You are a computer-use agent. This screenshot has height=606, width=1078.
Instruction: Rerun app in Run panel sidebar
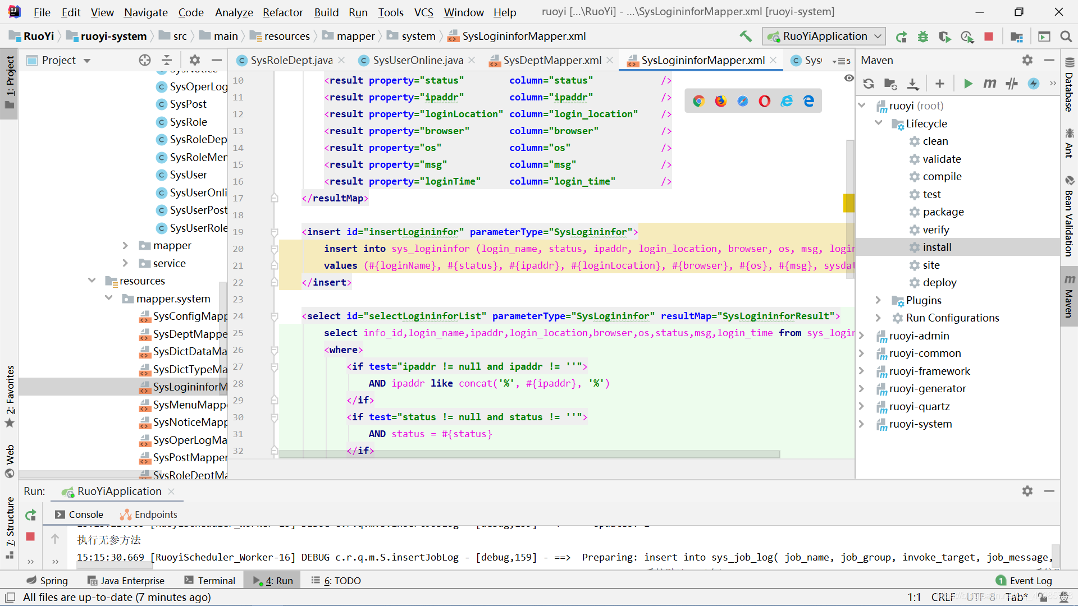click(x=31, y=515)
